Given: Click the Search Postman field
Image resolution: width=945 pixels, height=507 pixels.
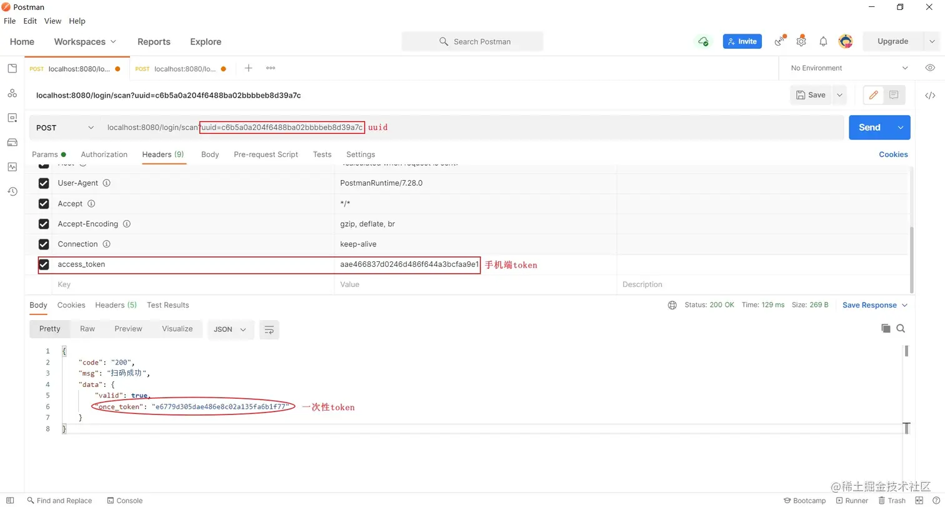Looking at the screenshot, I should [472, 41].
